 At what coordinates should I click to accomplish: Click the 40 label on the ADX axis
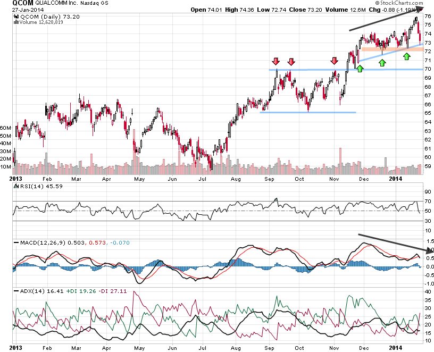pos(428,292)
